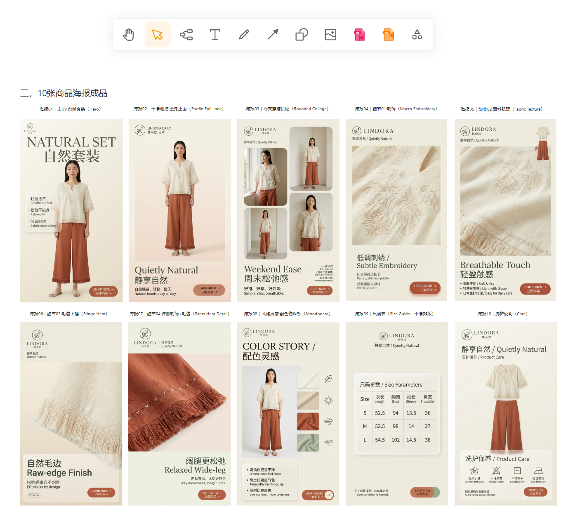Click label 海报07 Pants Hem Detail
The height and width of the screenshot is (514, 580).
tap(179, 314)
